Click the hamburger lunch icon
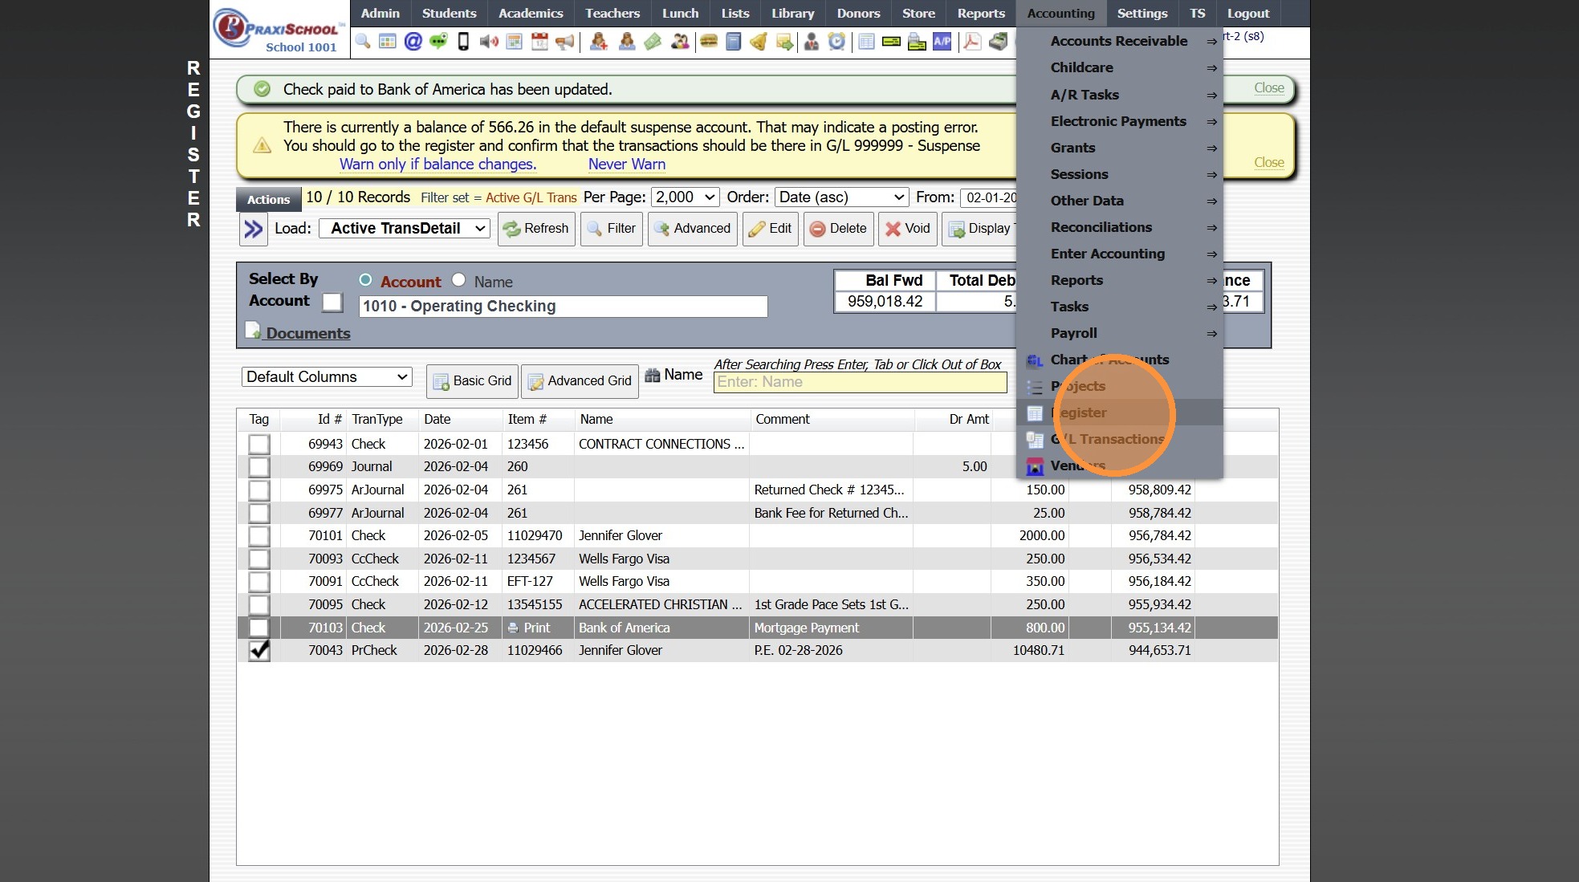 click(x=708, y=42)
